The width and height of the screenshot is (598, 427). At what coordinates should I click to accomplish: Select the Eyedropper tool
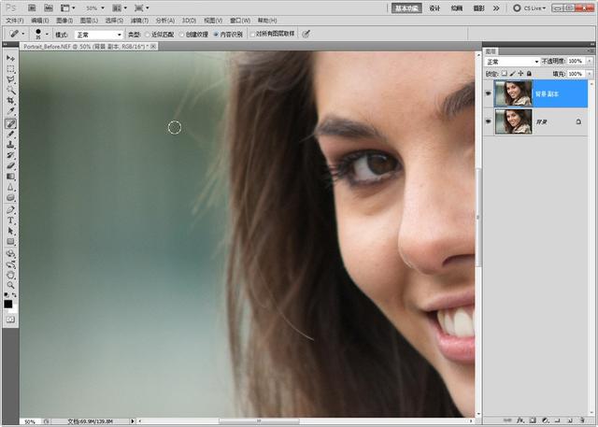tap(10, 112)
